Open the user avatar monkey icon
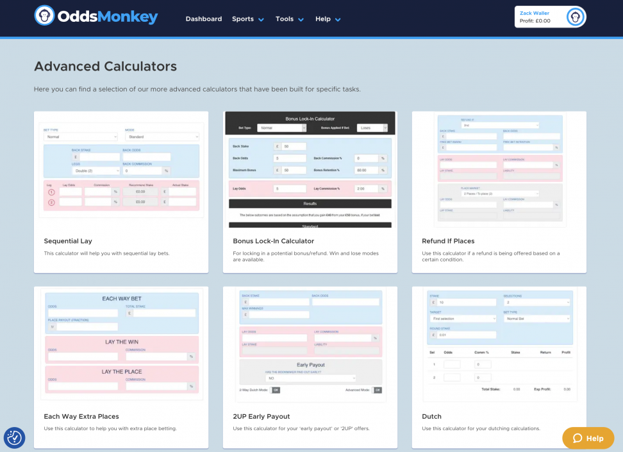 click(x=575, y=17)
